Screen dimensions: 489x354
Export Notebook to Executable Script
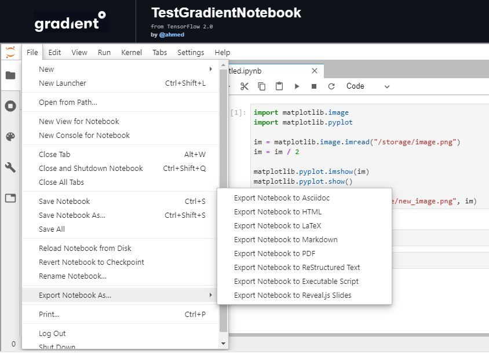(304, 281)
